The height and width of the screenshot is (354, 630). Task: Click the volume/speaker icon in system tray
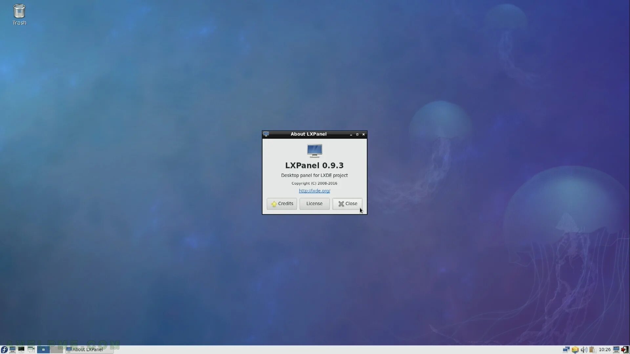tap(584, 349)
